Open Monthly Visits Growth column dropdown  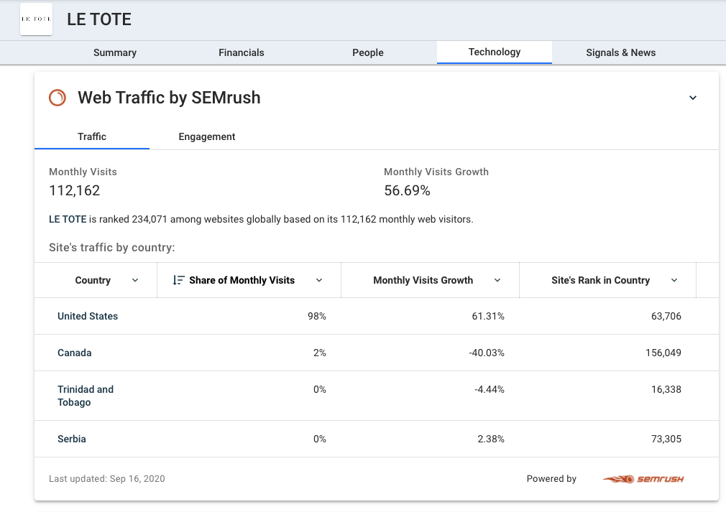(x=497, y=280)
